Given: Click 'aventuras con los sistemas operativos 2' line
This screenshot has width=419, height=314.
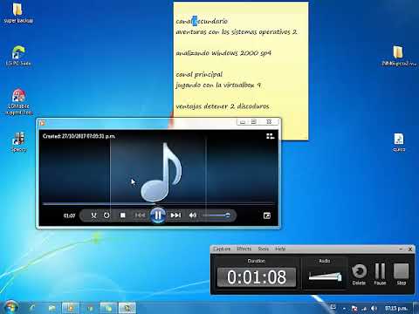Looking at the screenshot, I should click(237, 31).
